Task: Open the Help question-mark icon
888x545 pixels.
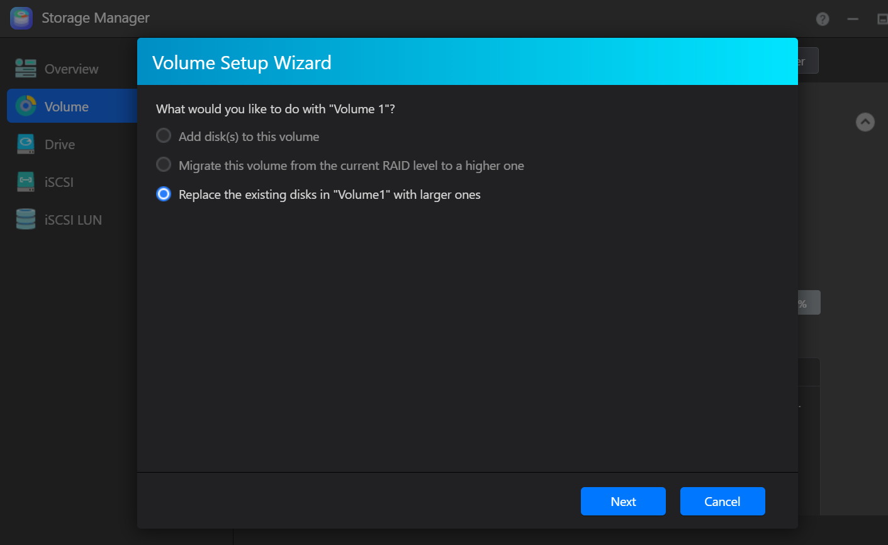Action: point(822,19)
